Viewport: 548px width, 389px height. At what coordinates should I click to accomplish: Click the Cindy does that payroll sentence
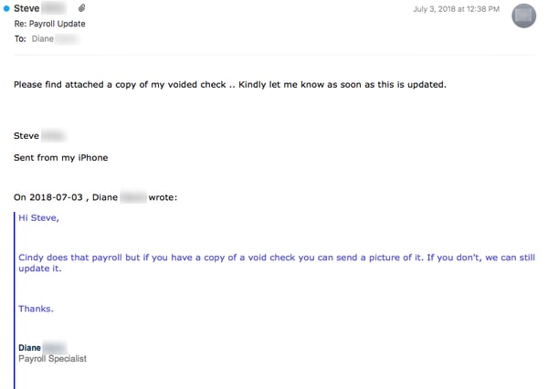pyautogui.click(x=274, y=258)
